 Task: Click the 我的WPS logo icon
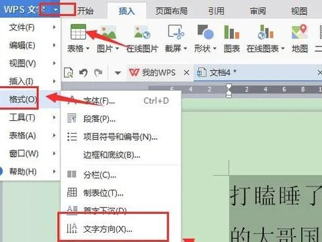[134, 73]
